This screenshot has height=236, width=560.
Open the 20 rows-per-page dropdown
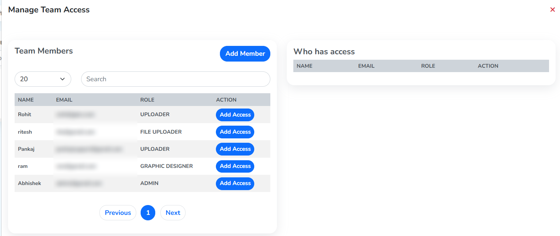point(43,79)
